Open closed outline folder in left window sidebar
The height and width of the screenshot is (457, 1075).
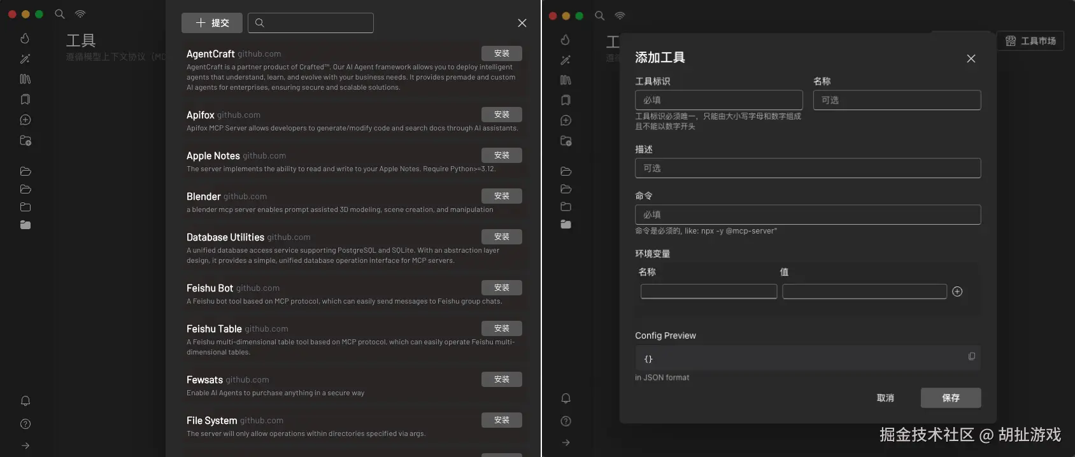point(25,207)
